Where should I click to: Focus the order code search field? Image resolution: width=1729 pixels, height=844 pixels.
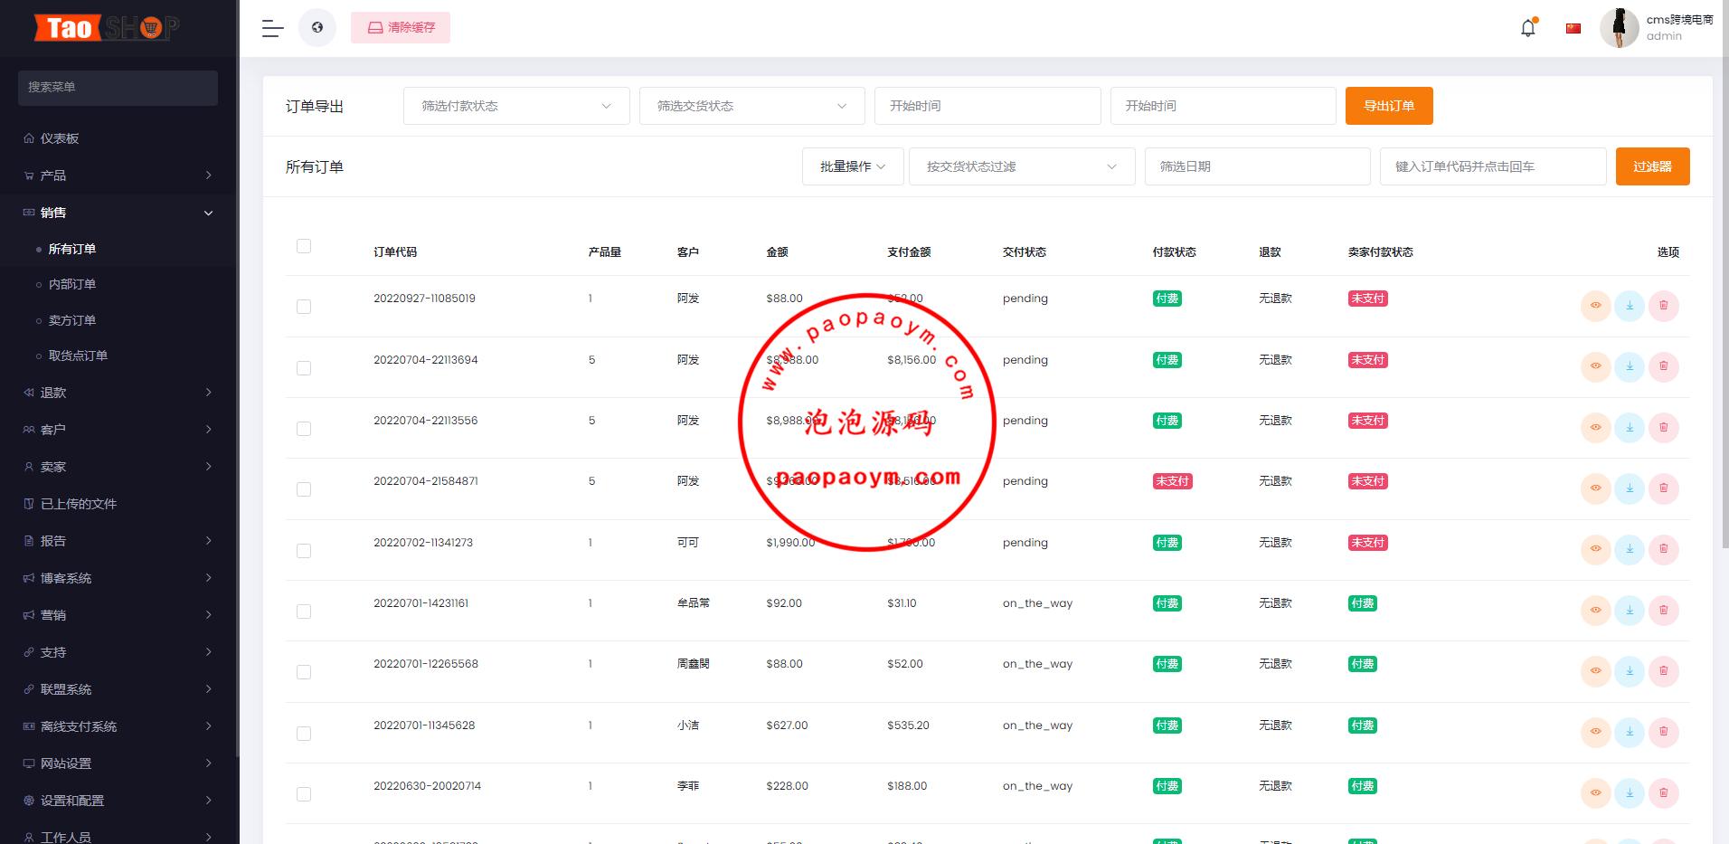[x=1492, y=166]
